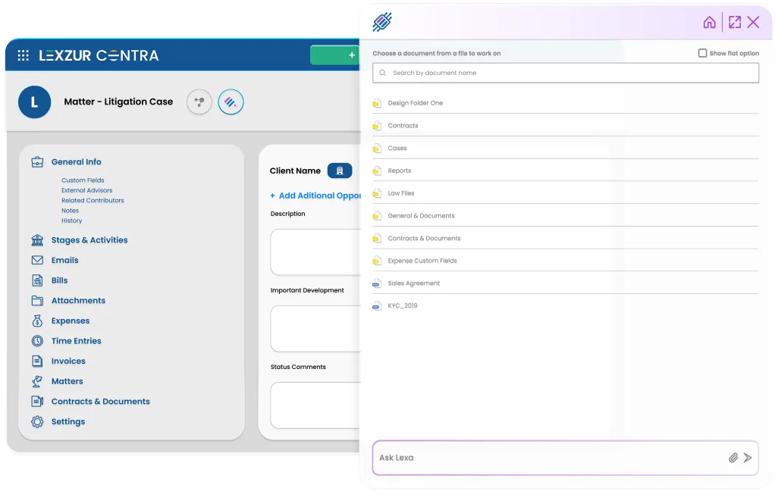
Task: Open the Invoices section
Action: click(68, 361)
